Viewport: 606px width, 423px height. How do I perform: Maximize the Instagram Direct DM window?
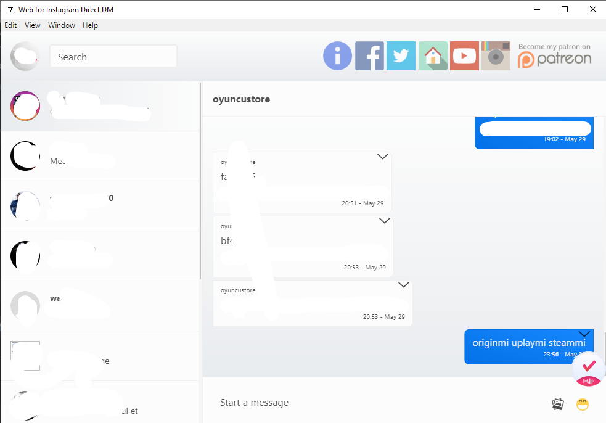coord(565,9)
